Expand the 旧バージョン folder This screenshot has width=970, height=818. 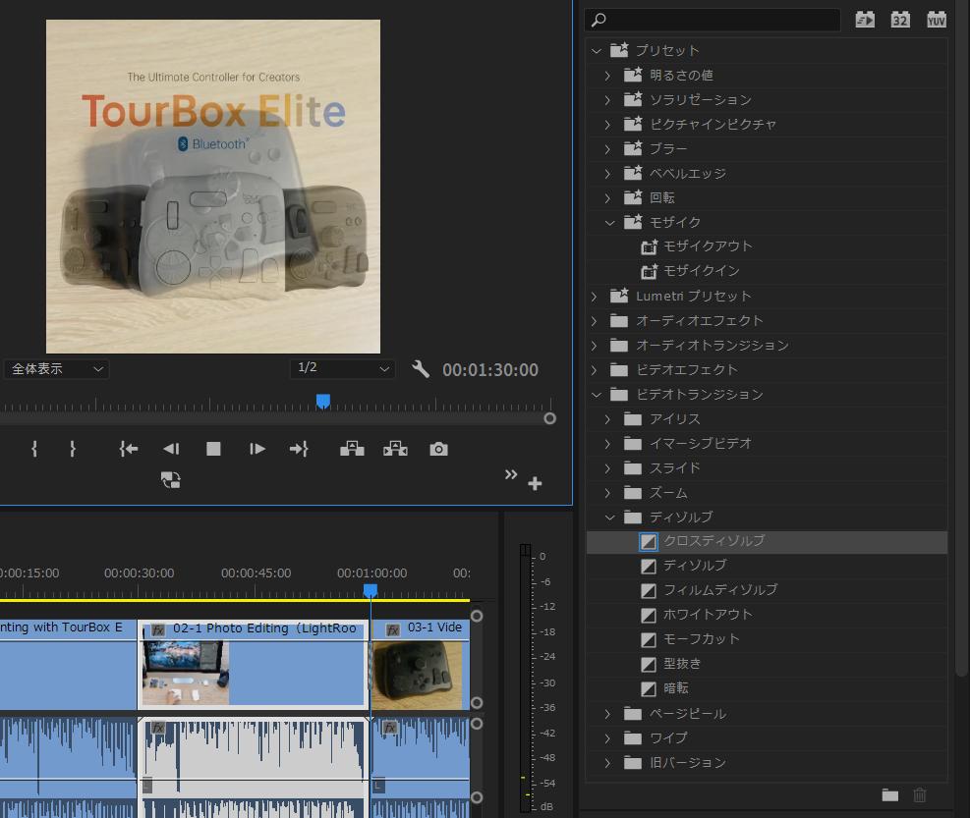click(607, 762)
